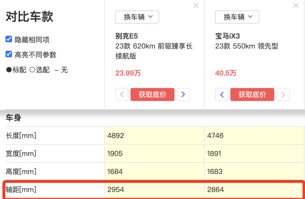Screen dimensions: 305x199
Task: Open the 别克E5 model name link
Action: (x=127, y=36)
